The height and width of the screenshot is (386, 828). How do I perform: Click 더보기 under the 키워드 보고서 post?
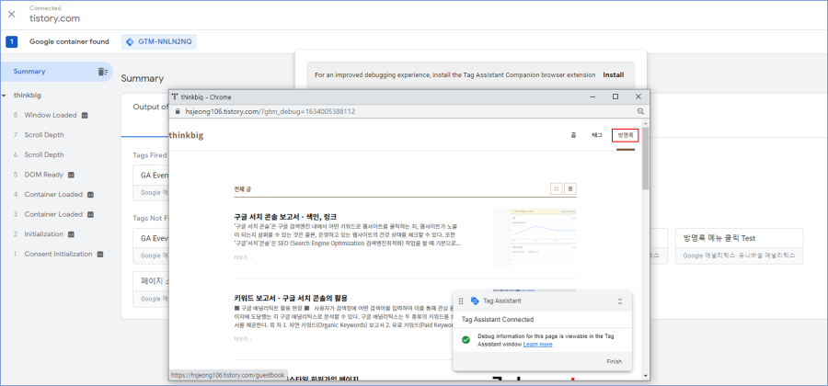pyautogui.click(x=243, y=339)
